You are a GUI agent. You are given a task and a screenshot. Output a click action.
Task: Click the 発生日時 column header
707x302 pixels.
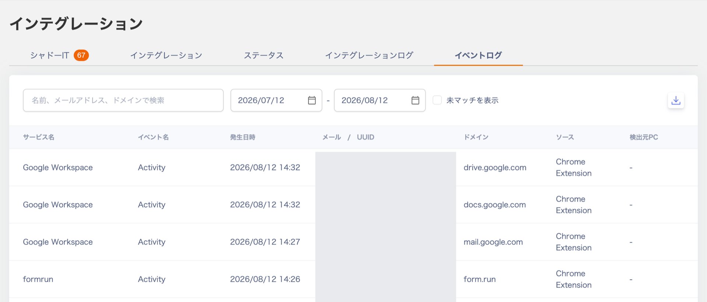tap(243, 137)
